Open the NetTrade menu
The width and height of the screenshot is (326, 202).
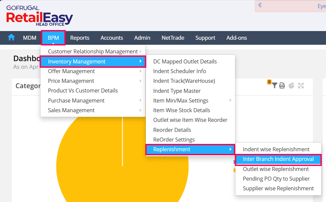click(x=173, y=38)
